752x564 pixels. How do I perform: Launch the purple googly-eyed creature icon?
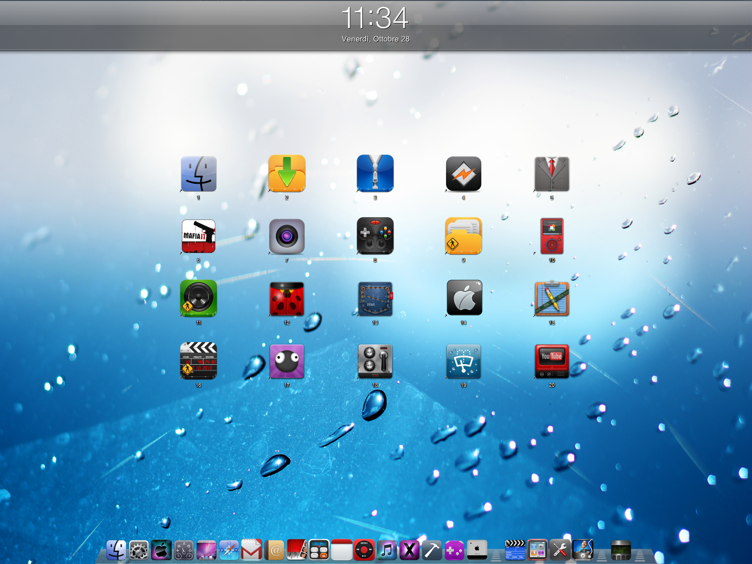pyautogui.click(x=287, y=361)
